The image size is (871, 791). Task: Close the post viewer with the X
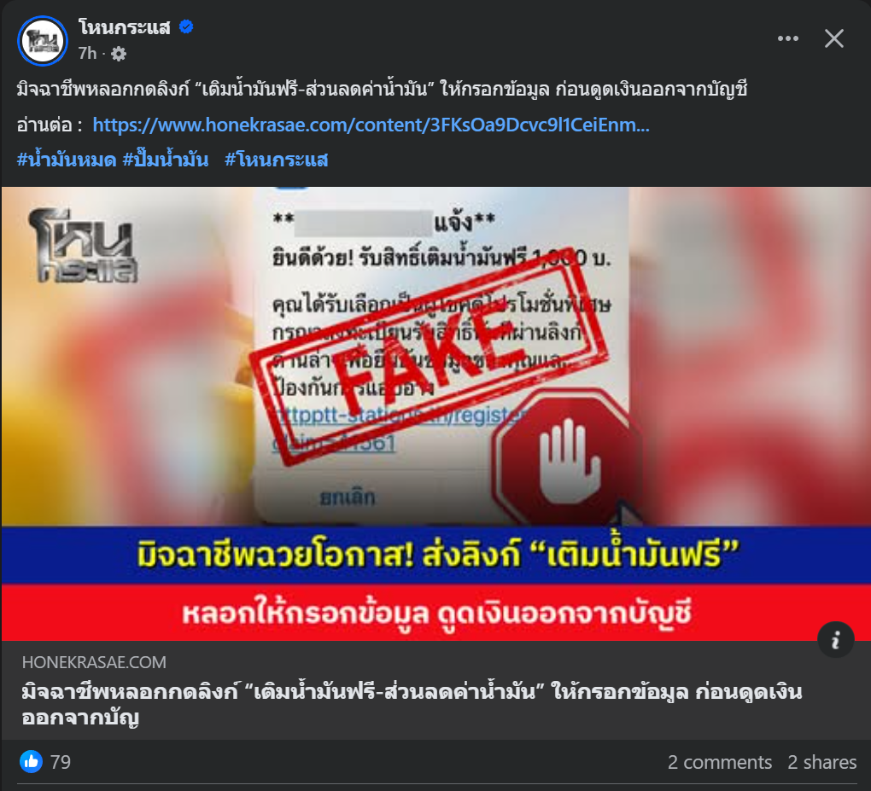pos(833,39)
